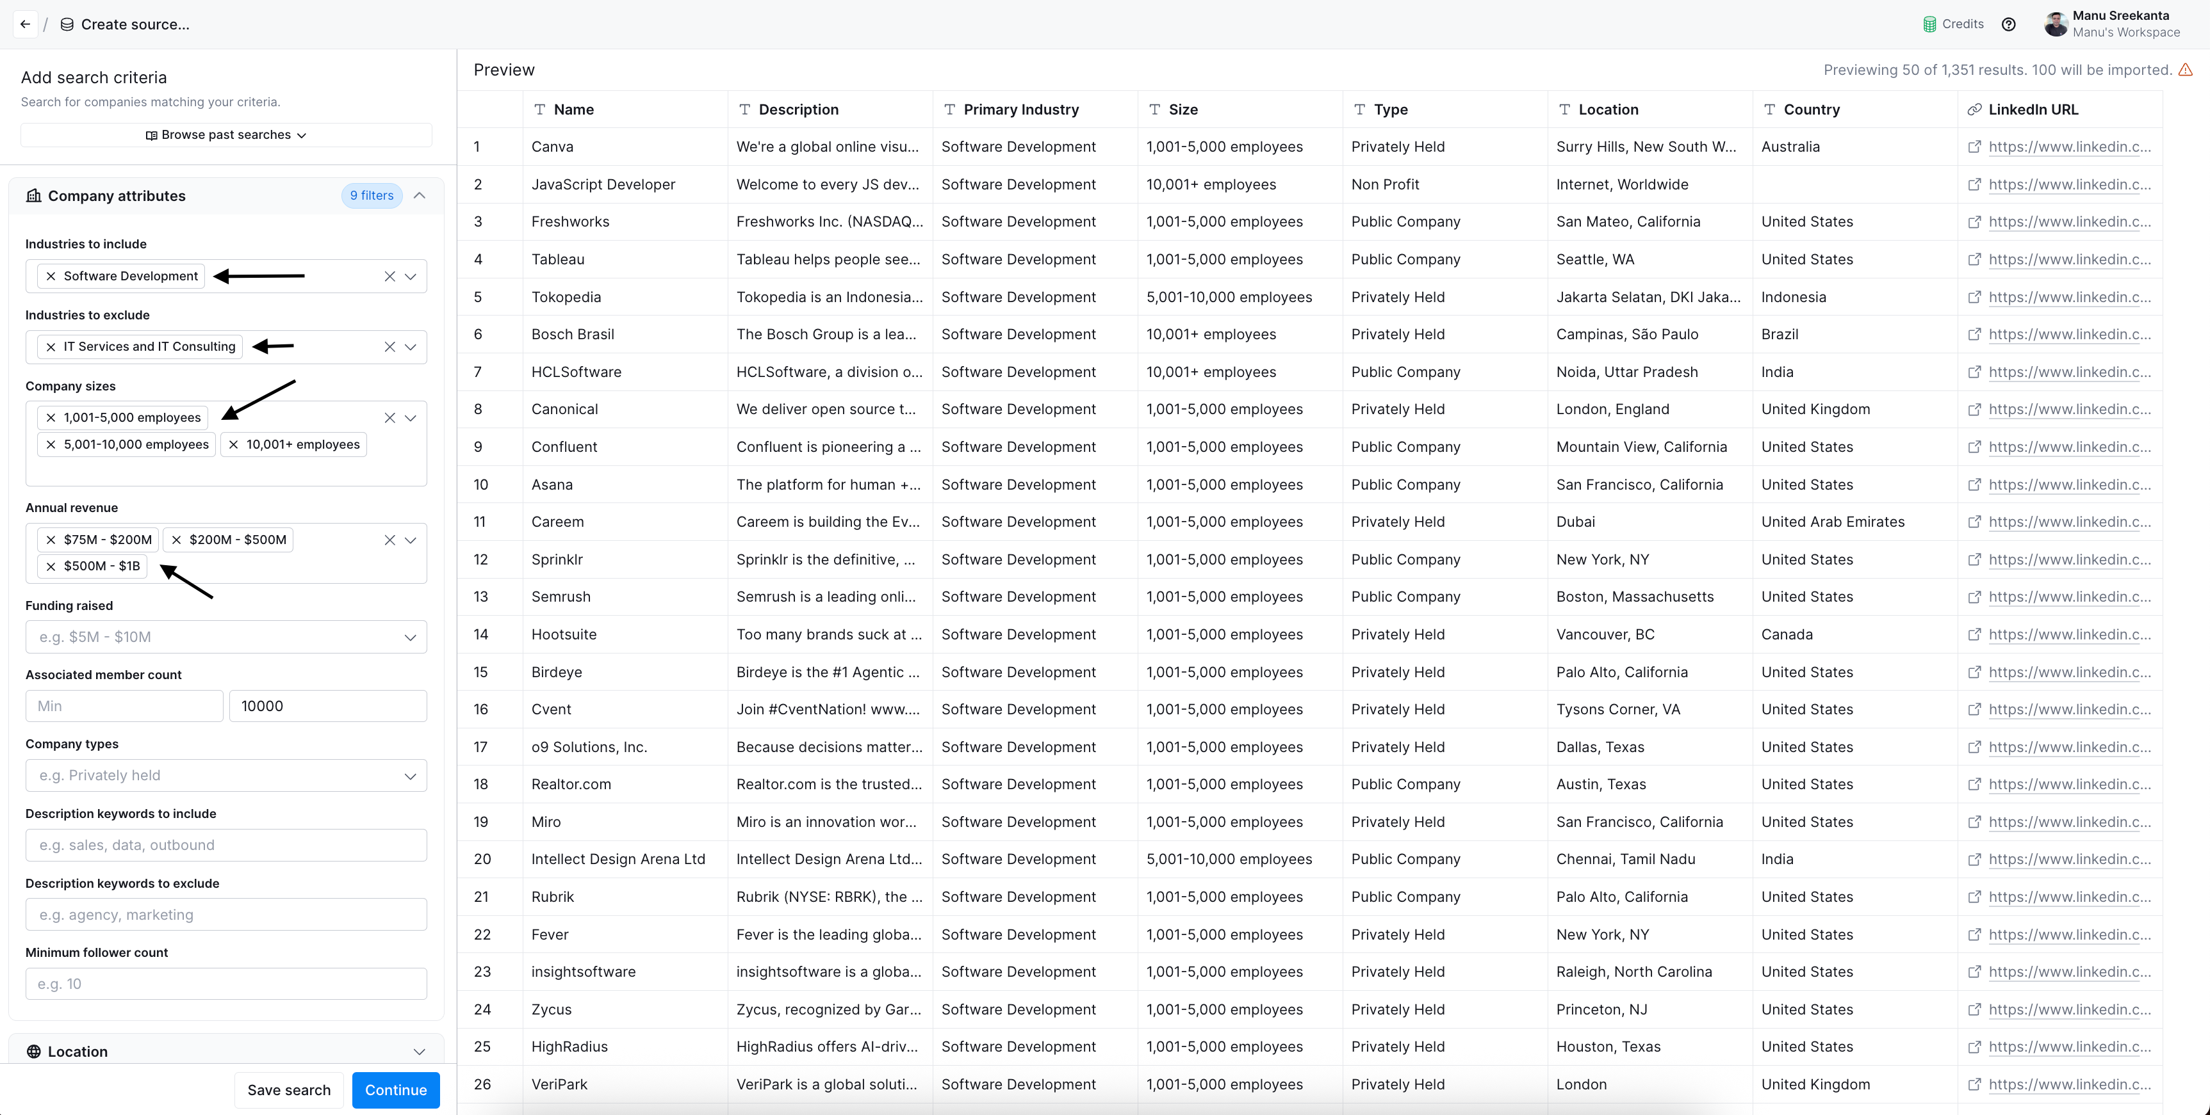Click the Continue button
The height and width of the screenshot is (1115, 2210).
395,1090
